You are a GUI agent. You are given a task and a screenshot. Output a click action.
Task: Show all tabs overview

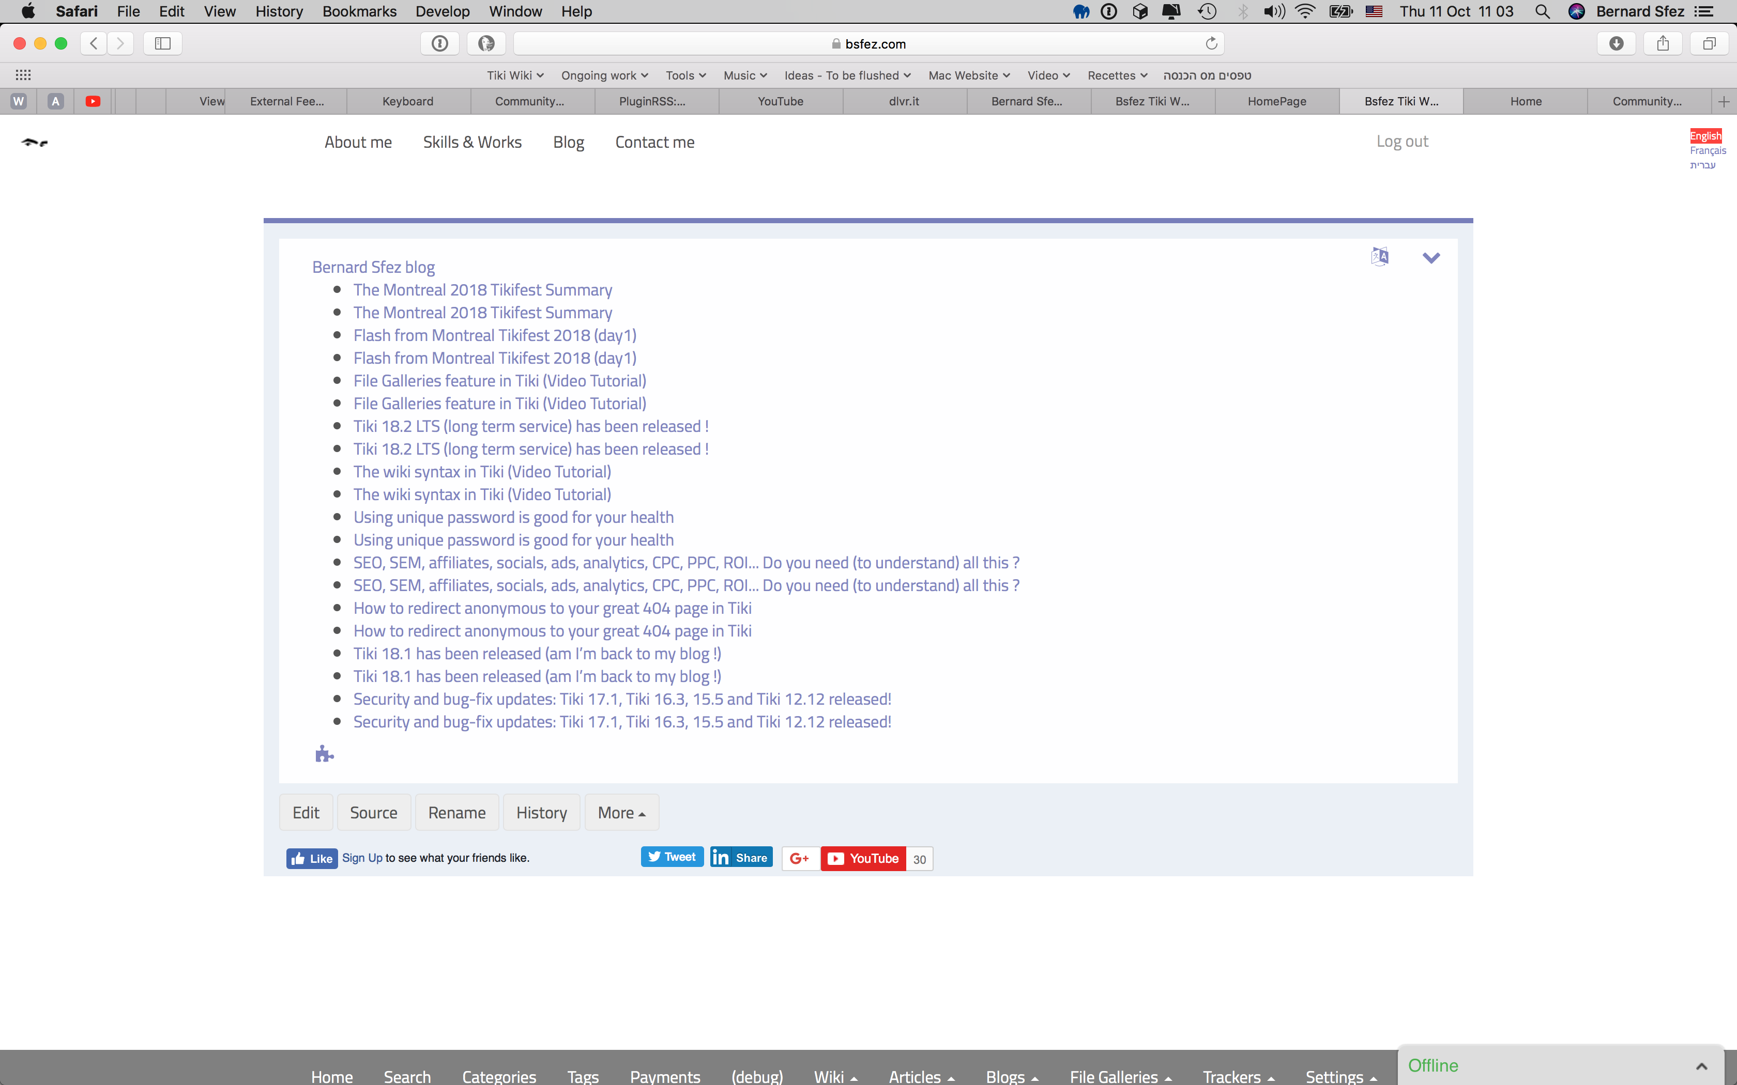[1710, 44]
